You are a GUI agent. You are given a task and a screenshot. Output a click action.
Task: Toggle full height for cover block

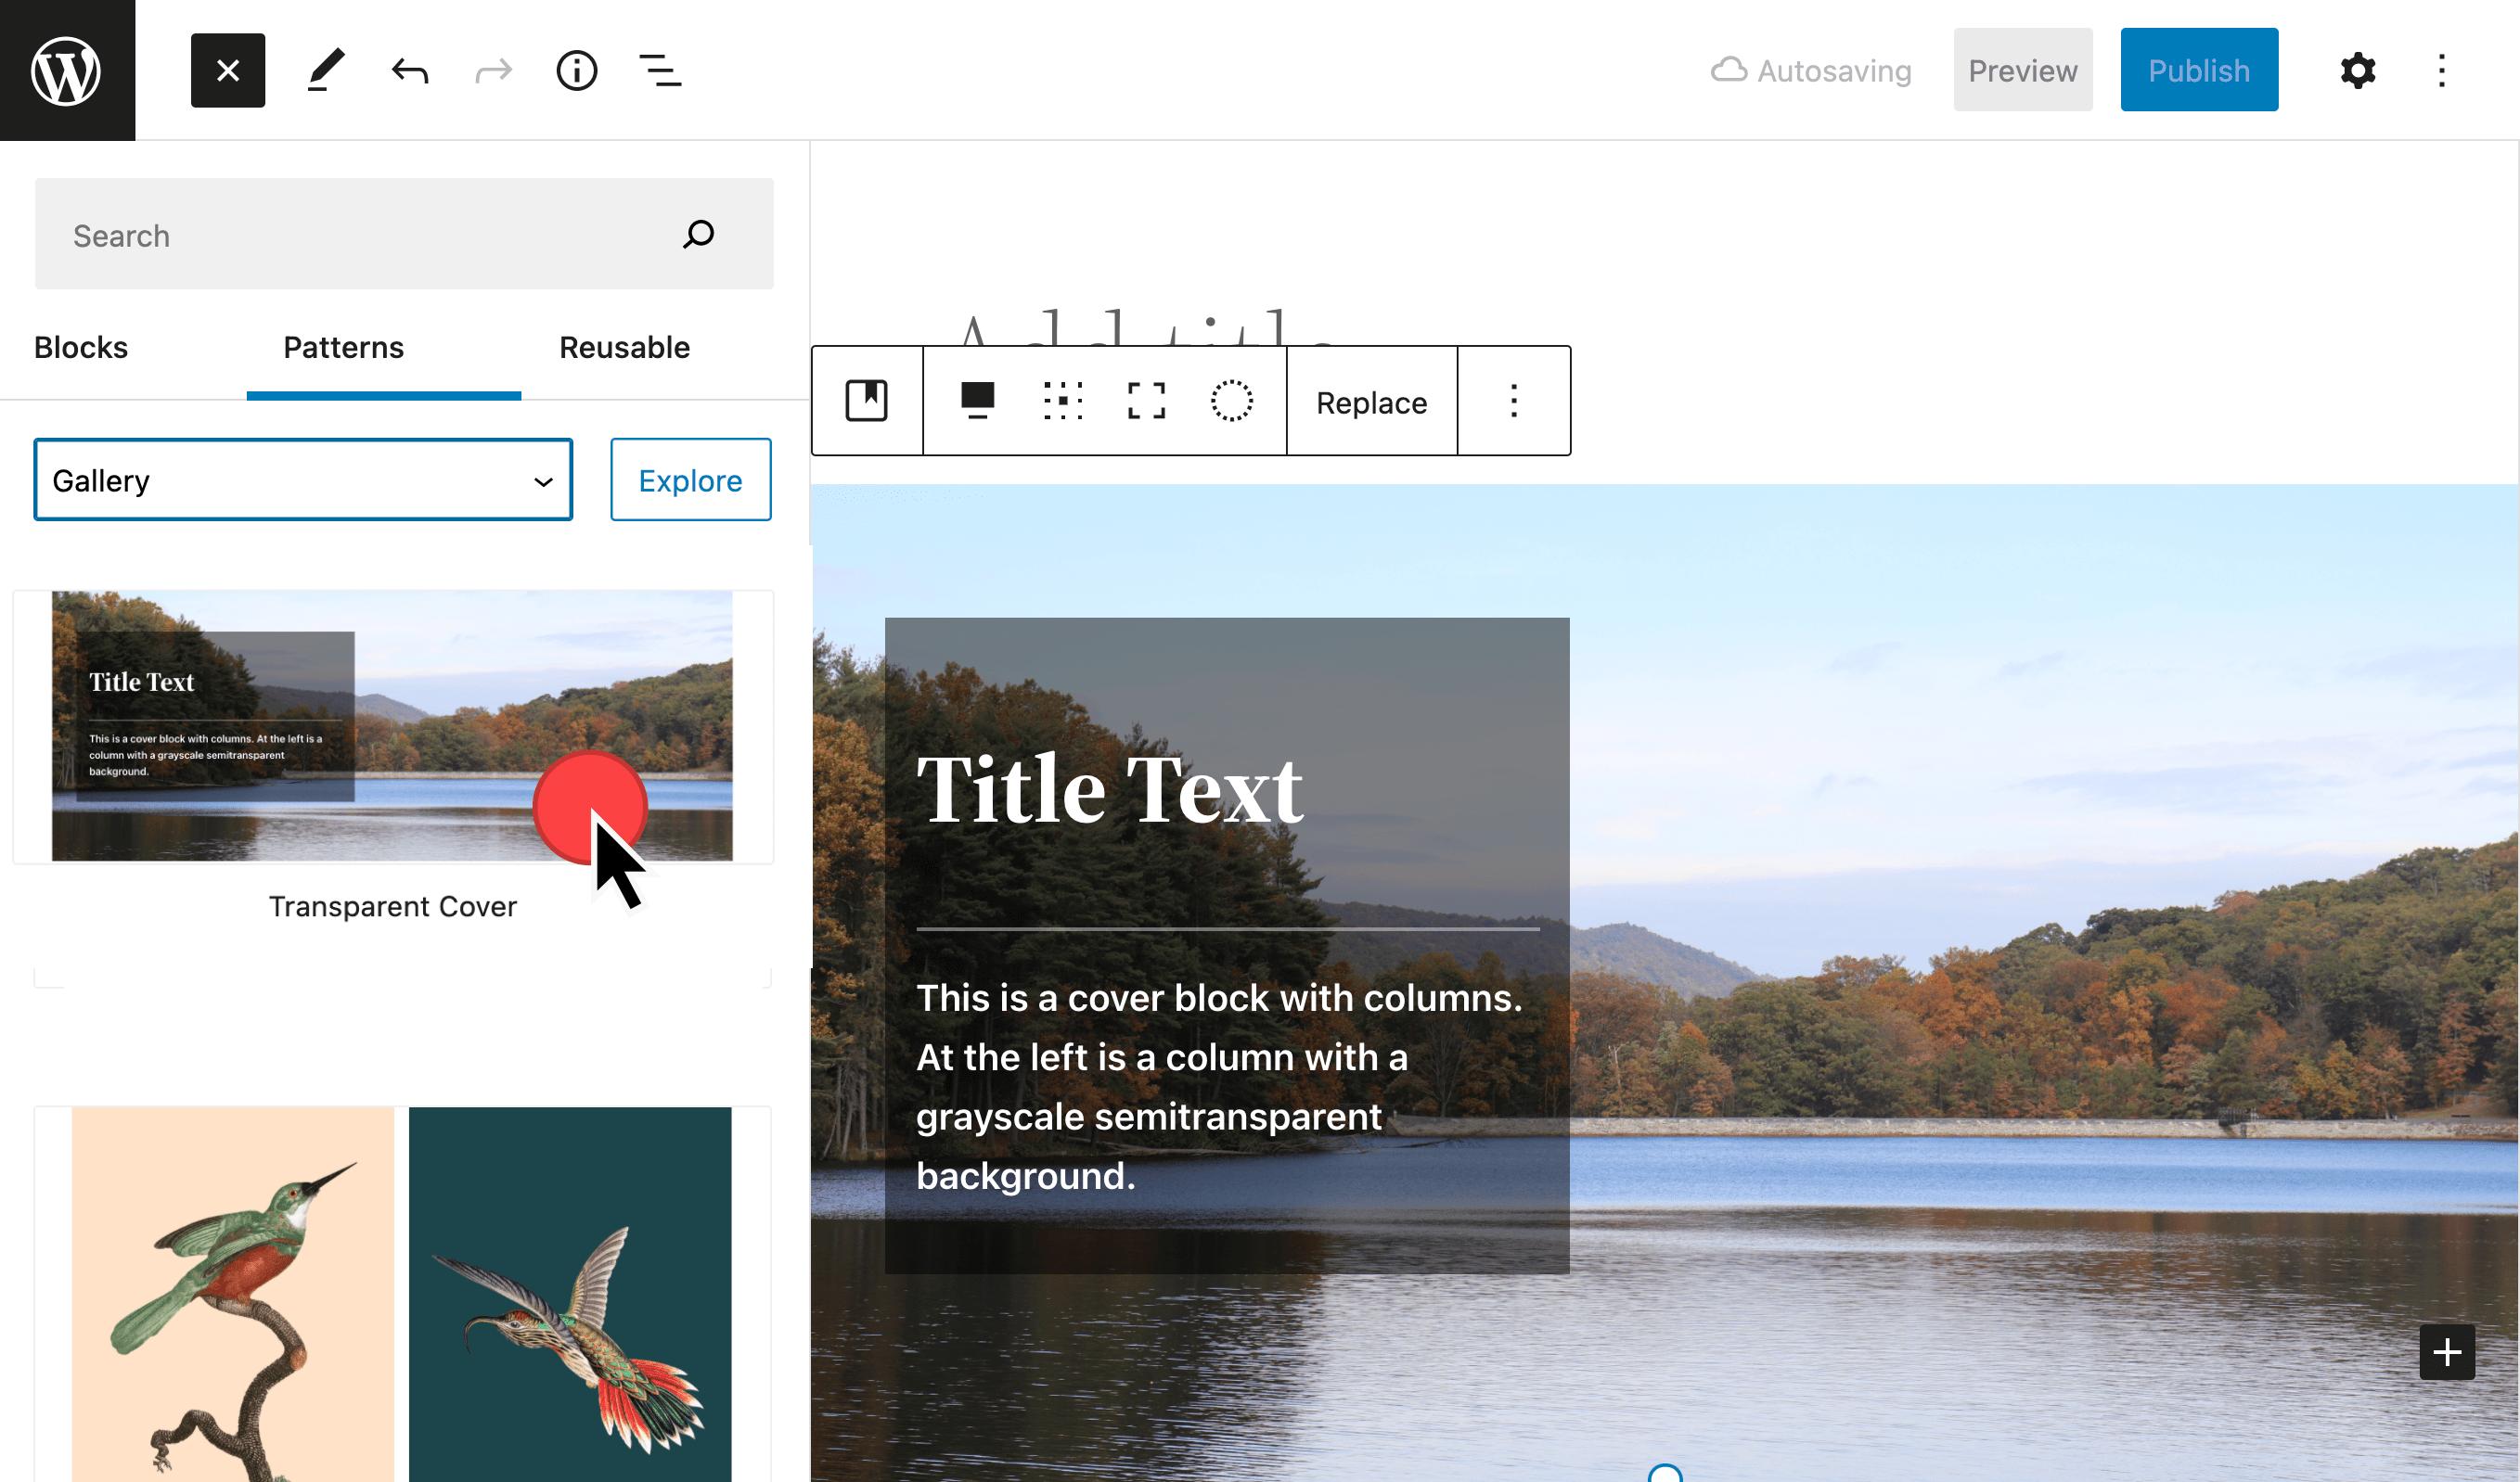tap(1146, 401)
